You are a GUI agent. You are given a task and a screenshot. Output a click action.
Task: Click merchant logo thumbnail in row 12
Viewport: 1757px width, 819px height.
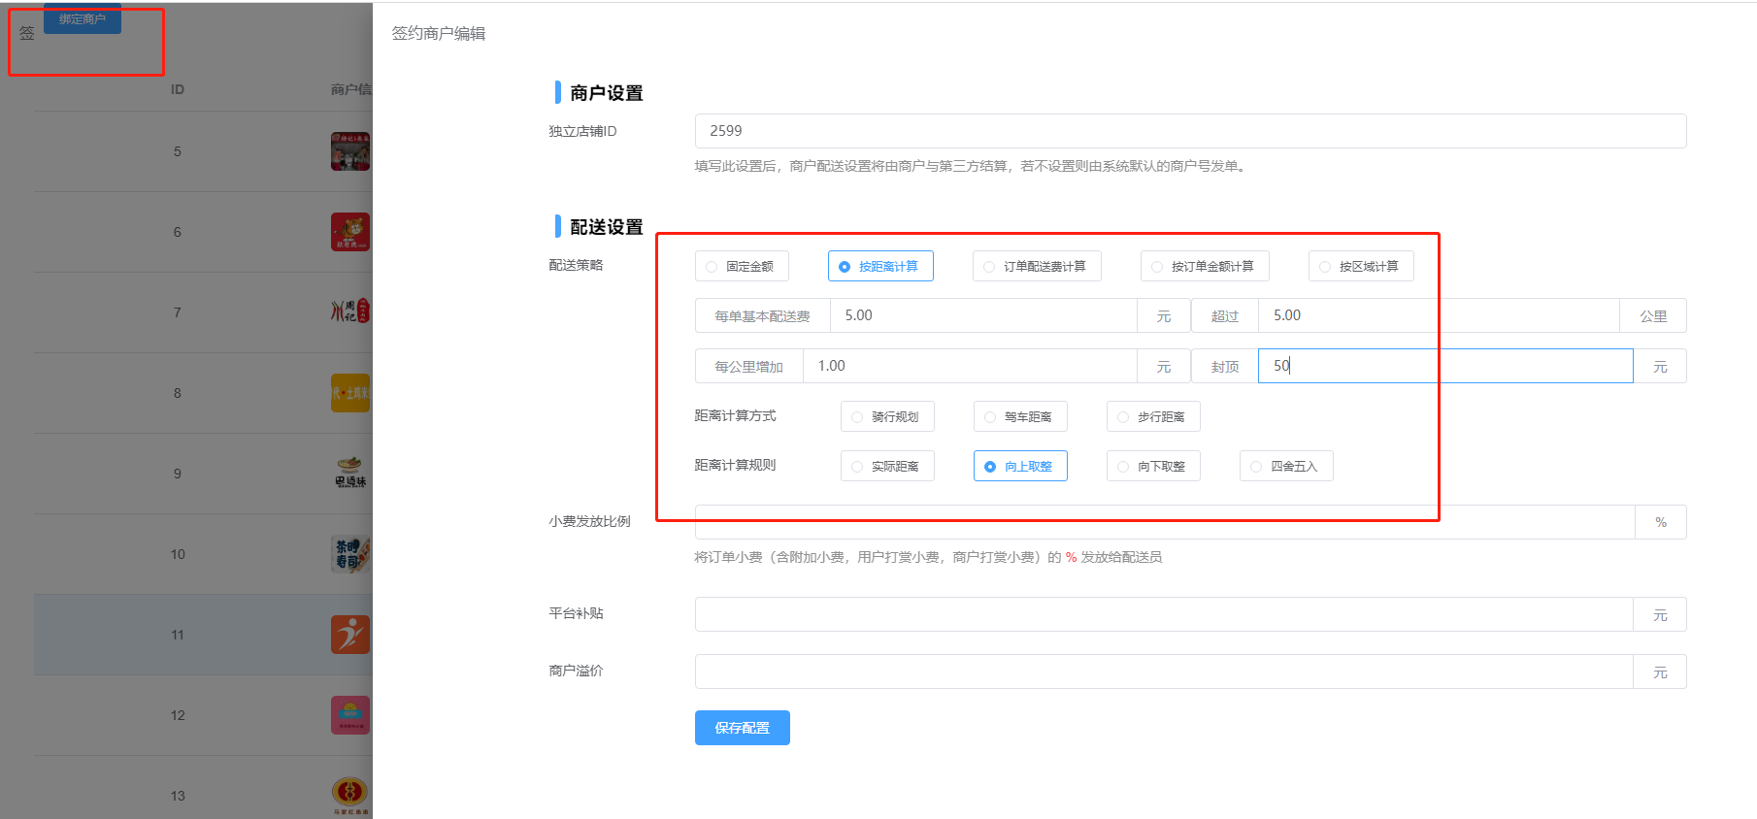tap(350, 715)
